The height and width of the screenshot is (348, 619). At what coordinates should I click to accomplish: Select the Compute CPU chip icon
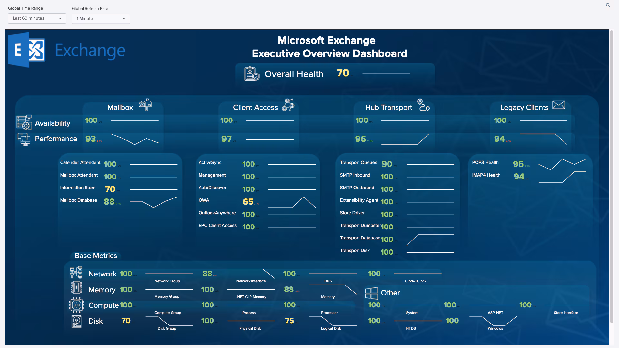(x=76, y=304)
